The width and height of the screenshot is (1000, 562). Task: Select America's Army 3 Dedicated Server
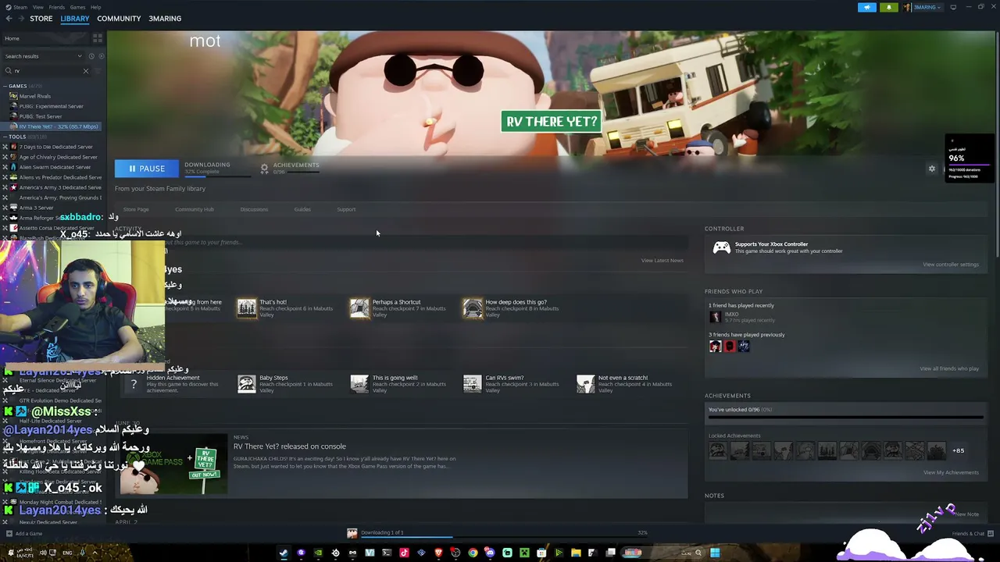(60, 187)
